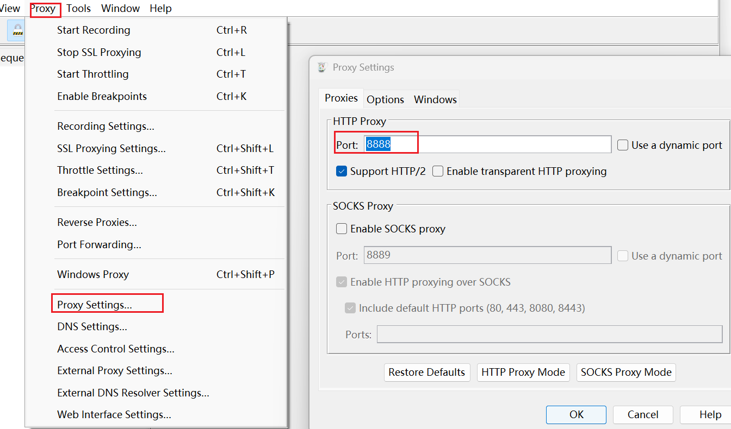Open the Tools menu

click(79, 9)
